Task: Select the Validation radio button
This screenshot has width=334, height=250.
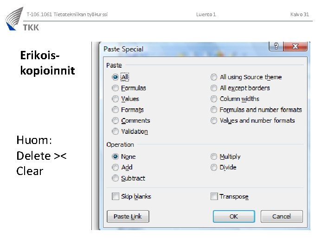Action: point(115,131)
